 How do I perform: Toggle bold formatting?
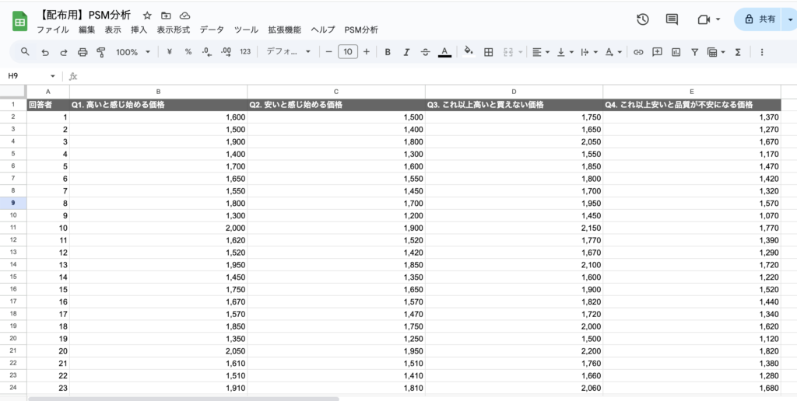[x=388, y=52]
